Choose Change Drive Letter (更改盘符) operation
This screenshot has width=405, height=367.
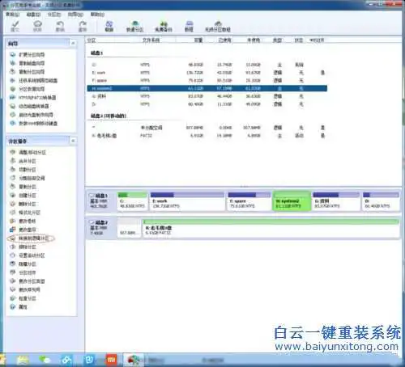pyautogui.click(x=23, y=230)
